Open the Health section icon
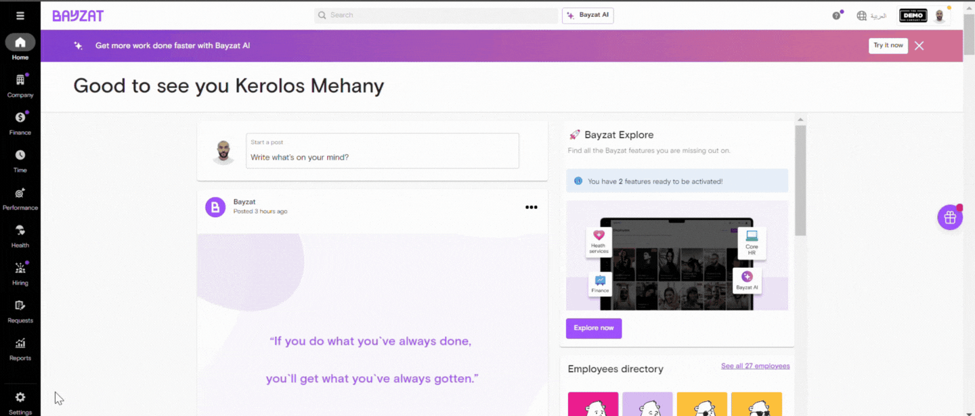The width and height of the screenshot is (975, 416). tap(20, 230)
